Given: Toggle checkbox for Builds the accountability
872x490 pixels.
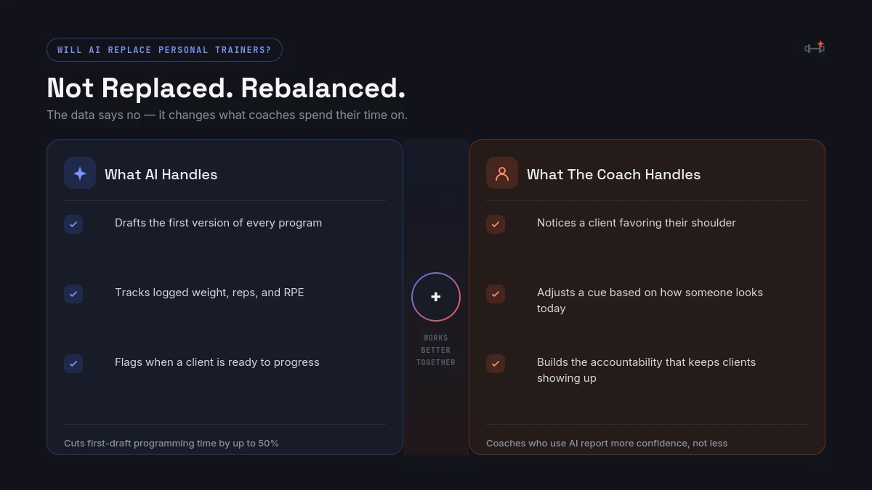Looking at the screenshot, I should (496, 364).
